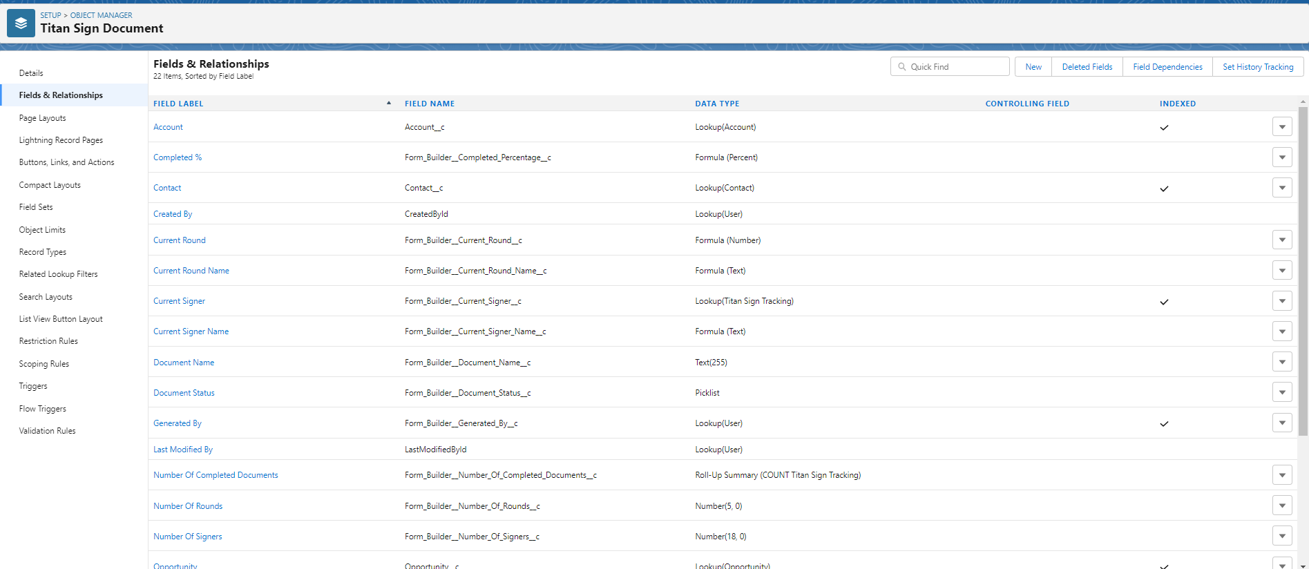Open the Number Of Rounds field link
The width and height of the screenshot is (1309, 569).
(188, 506)
